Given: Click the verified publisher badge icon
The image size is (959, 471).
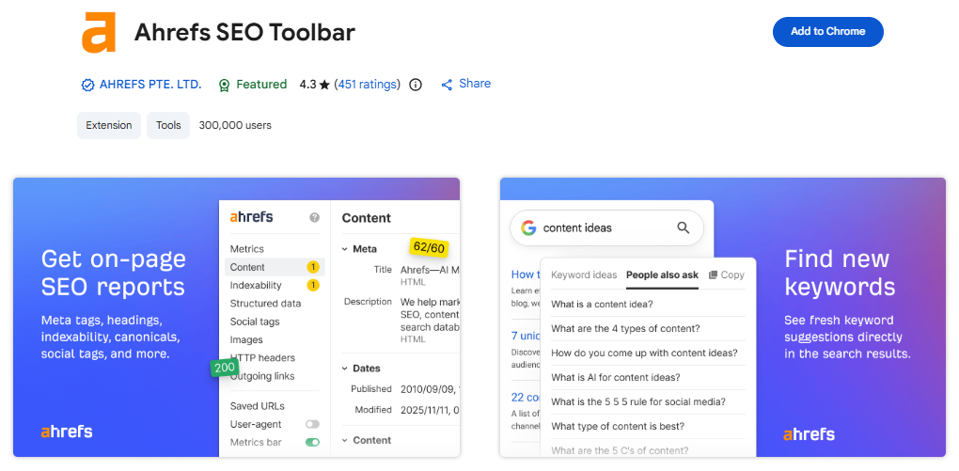Looking at the screenshot, I should tap(87, 85).
